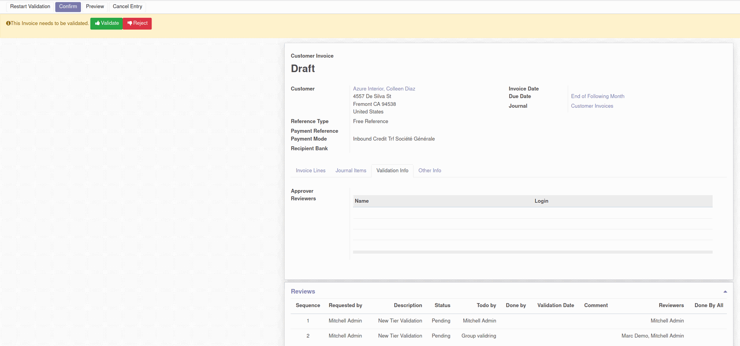
Task: Click the Restart Validation button
Action: click(30, 7)
